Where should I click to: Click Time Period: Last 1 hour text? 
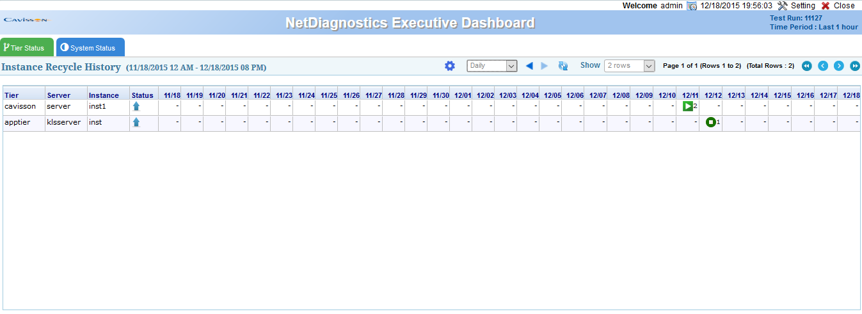pos(814,27)
